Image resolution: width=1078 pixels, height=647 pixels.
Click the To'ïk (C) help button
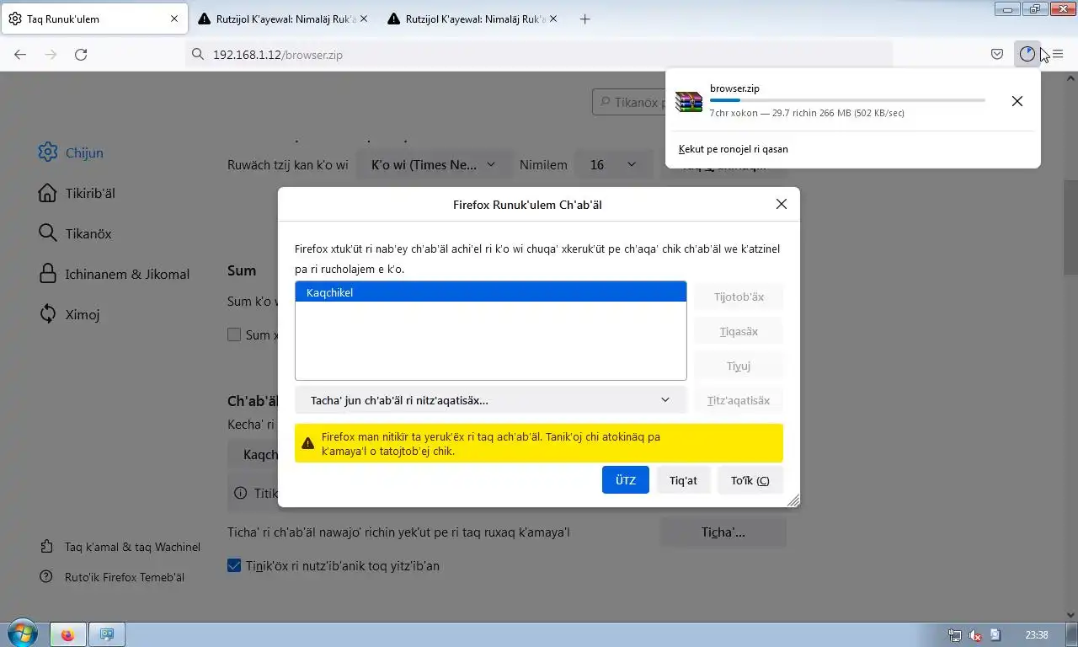click(x=750, y=480)
